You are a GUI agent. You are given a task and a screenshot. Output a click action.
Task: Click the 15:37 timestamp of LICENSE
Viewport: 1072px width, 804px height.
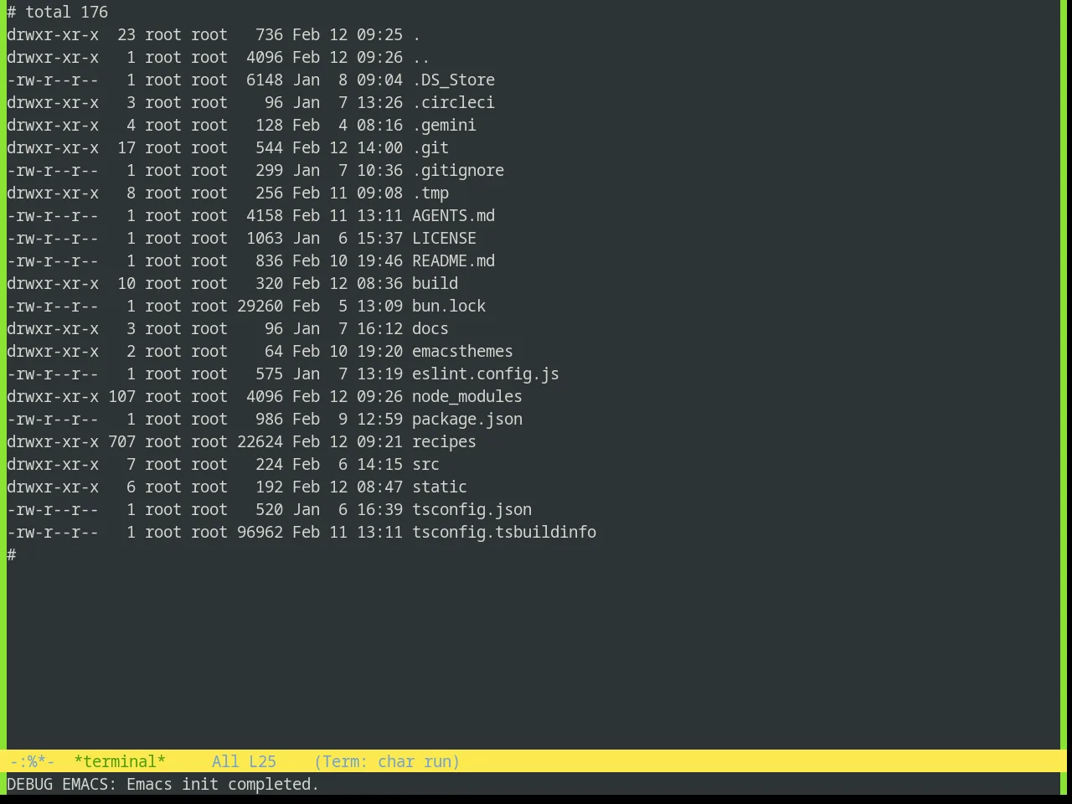point(379,238)
